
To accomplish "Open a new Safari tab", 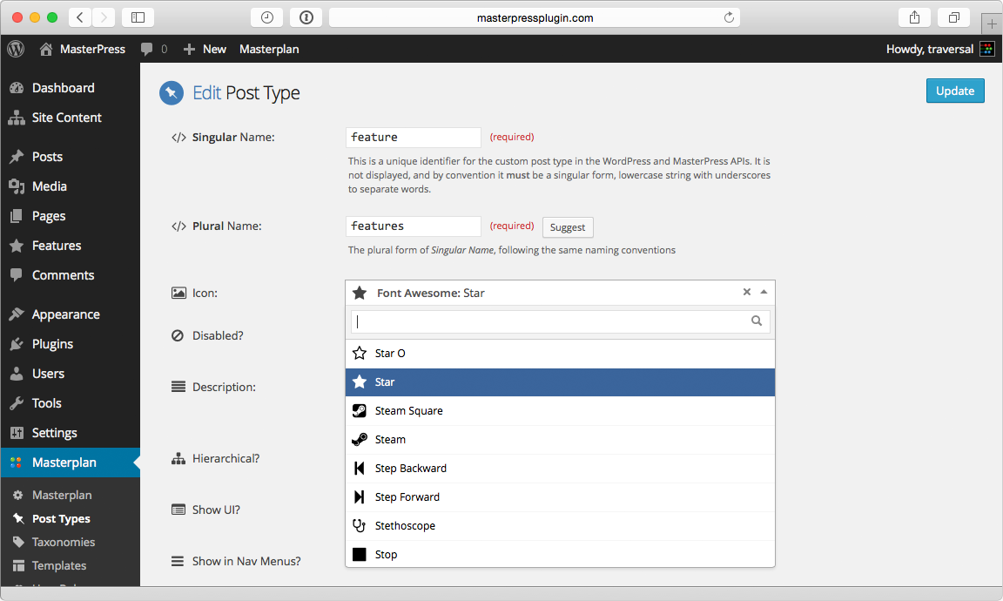I will point(992,24).
